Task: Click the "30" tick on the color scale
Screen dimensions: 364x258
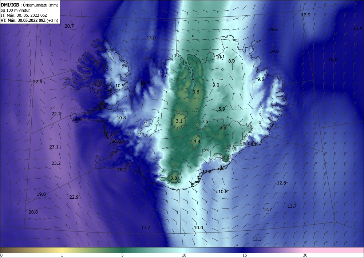Action: point(305,255)
